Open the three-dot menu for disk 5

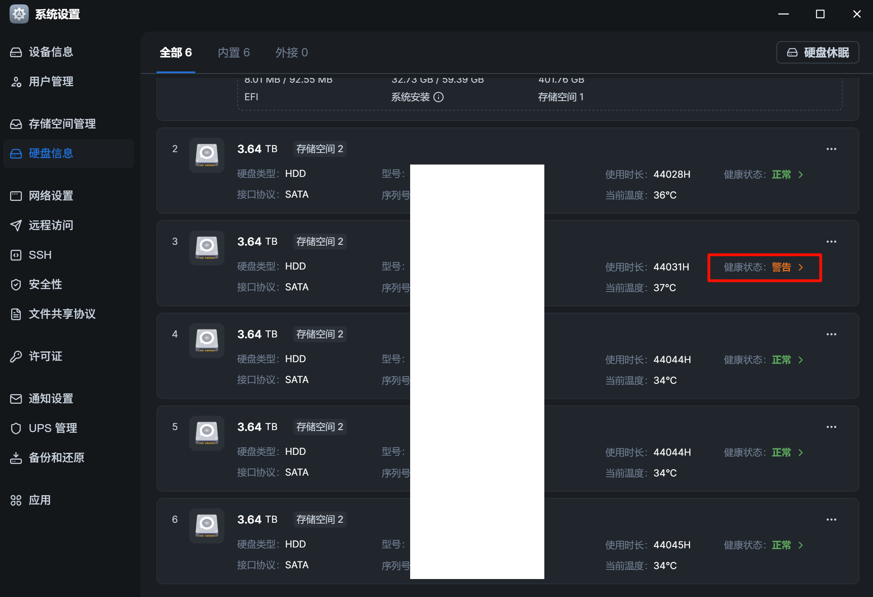(831, 427)
